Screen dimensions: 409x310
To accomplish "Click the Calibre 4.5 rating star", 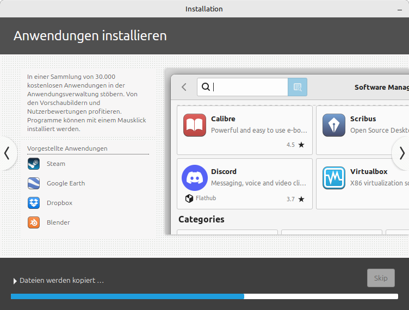I will tap(301, 145).
